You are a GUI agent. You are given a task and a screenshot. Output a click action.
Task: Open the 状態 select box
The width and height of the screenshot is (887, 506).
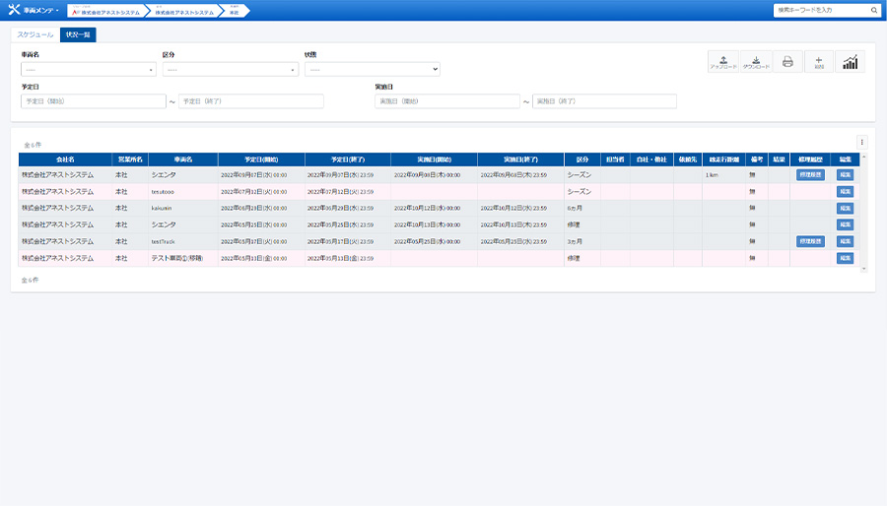click(373, 70)
